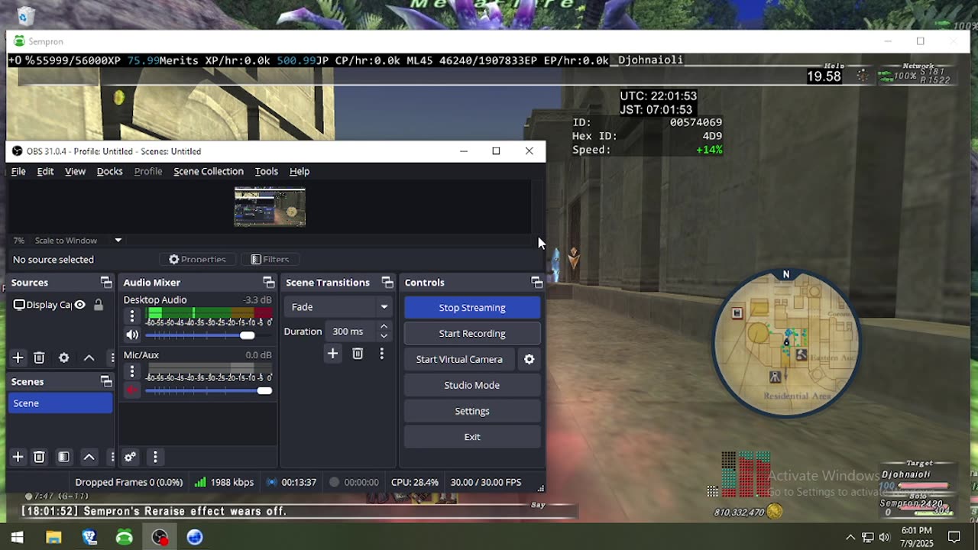Open OBS icon in taskbar
The height and width of the screenshot is (550, 978).
pos(160,537)
